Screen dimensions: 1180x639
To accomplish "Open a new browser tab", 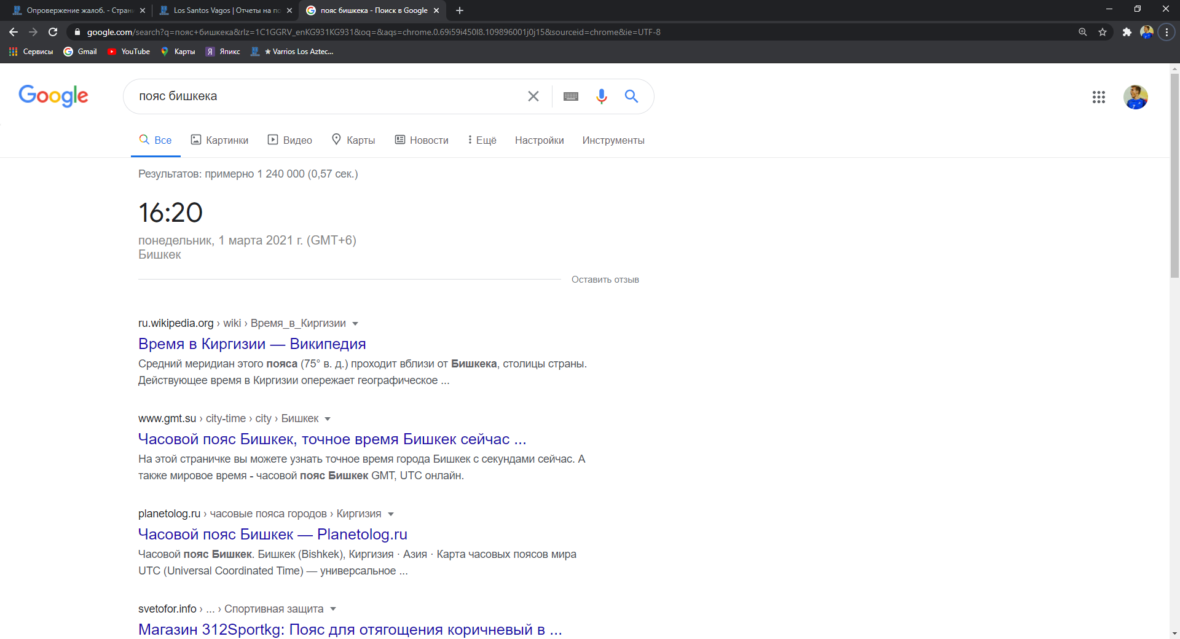I will coord(460,10).
